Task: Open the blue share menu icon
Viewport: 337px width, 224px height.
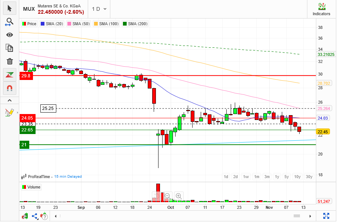Action: (35, 216)
